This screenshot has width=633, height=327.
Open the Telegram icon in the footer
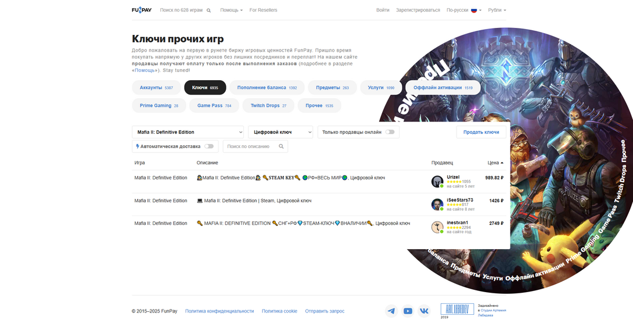[x=391, y=311]
